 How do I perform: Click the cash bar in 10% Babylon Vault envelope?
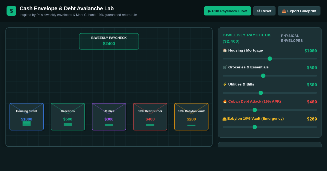click(191, 125)
